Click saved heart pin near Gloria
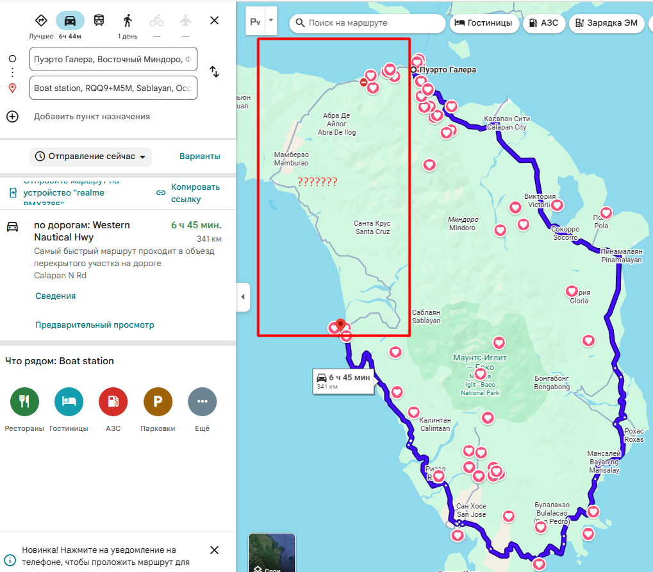Image resolution: width=653 pixels, height=572 pixels. (572, 290)
